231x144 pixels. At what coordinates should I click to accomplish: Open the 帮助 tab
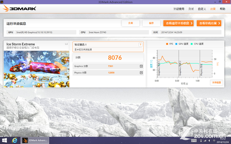point(223,9)
